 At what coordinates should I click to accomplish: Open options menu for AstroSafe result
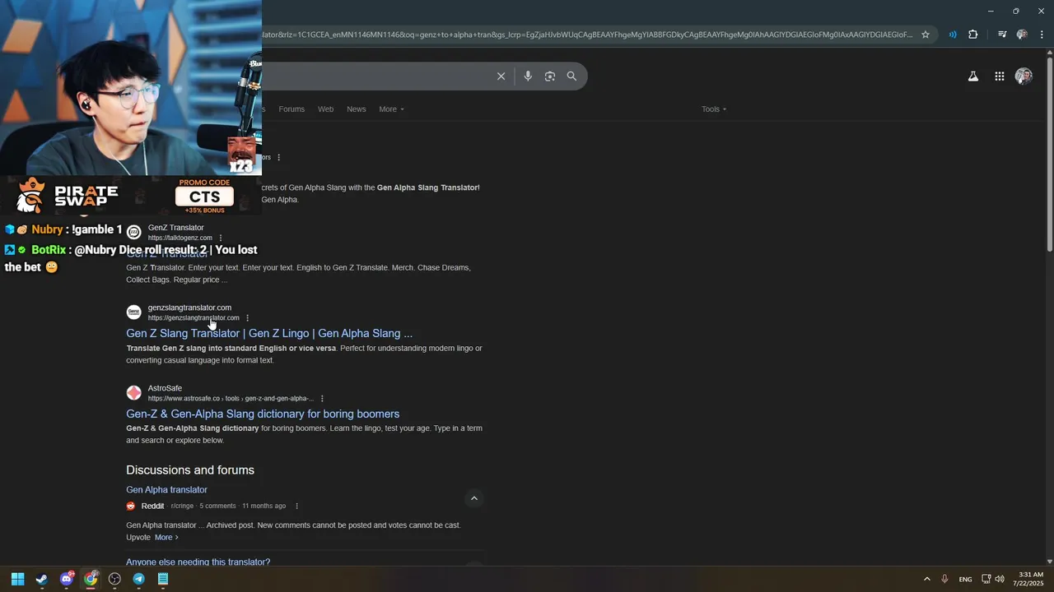[x=322, y=399]
